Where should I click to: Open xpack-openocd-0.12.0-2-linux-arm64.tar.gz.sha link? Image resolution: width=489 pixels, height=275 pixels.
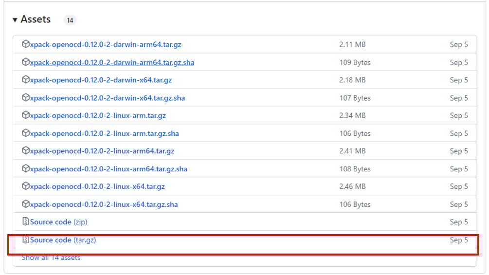[109, 169]
